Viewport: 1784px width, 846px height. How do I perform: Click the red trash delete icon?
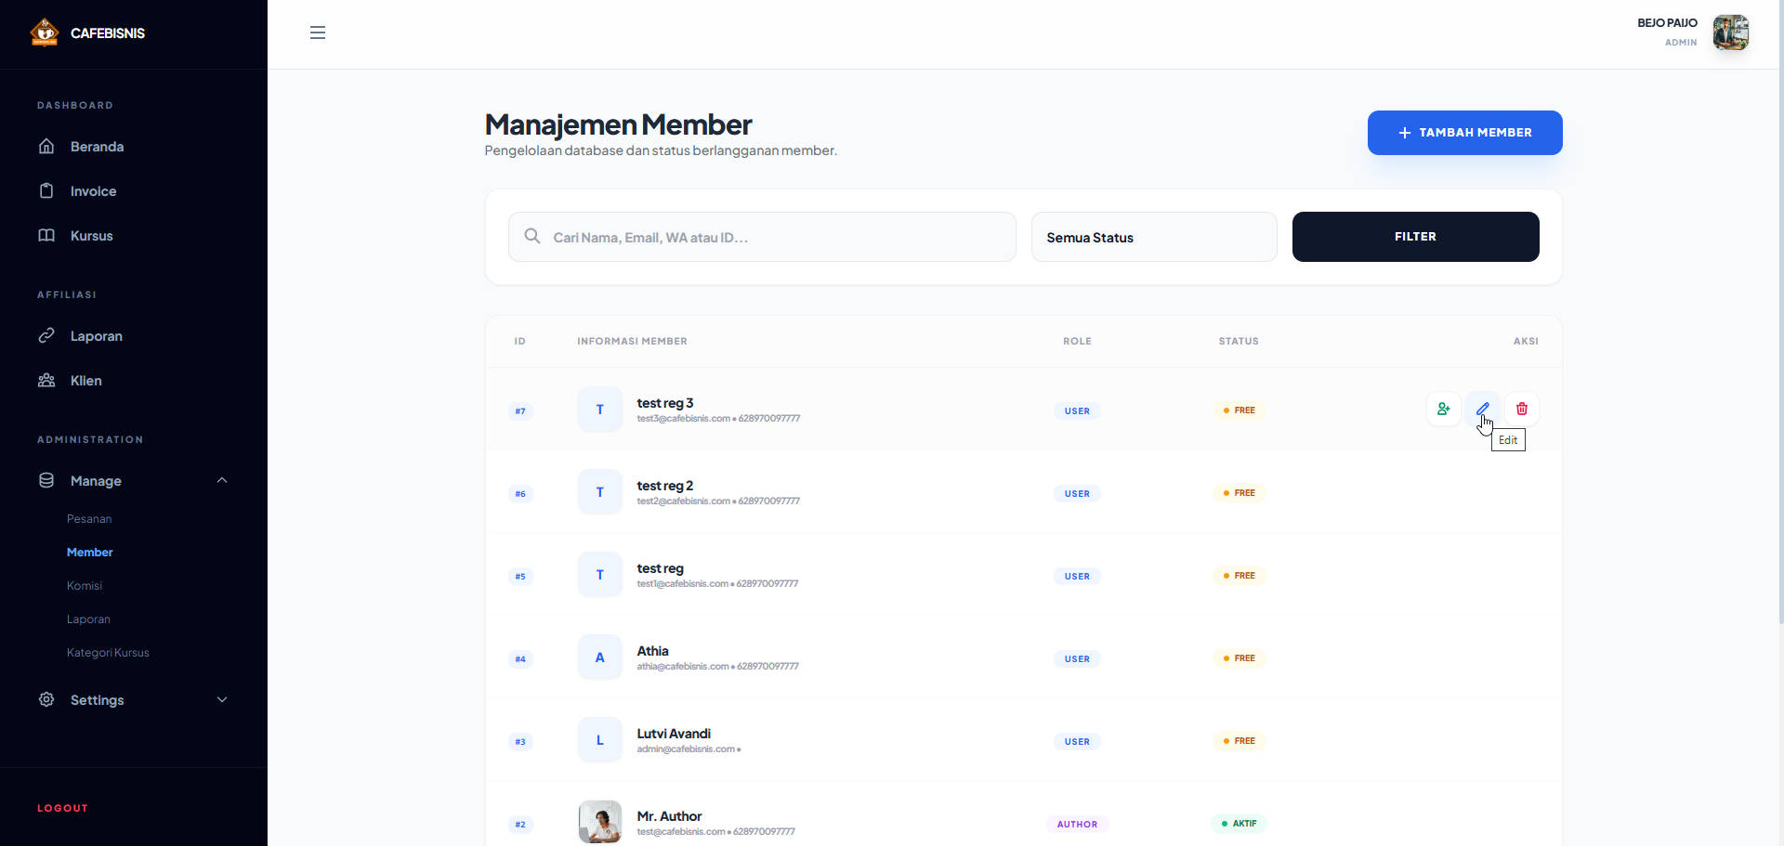click(x=1521, y=409)
